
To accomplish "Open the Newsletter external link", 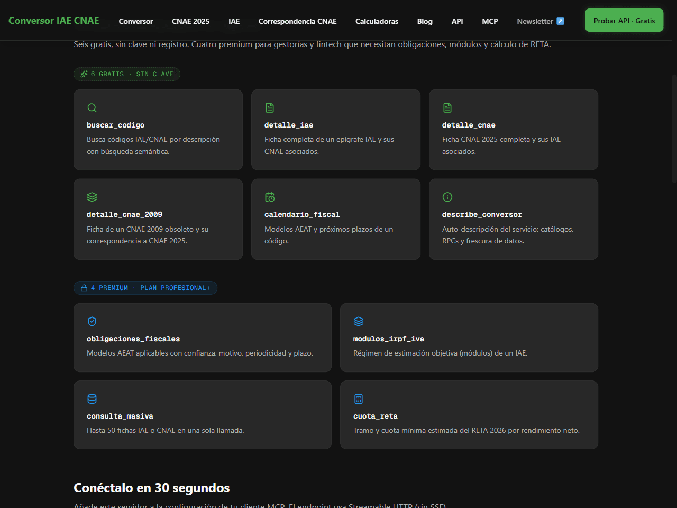I will coord(540,21).
